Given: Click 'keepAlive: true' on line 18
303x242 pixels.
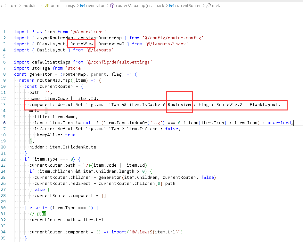Looking at the screenshot, I should tap(56, 135).
